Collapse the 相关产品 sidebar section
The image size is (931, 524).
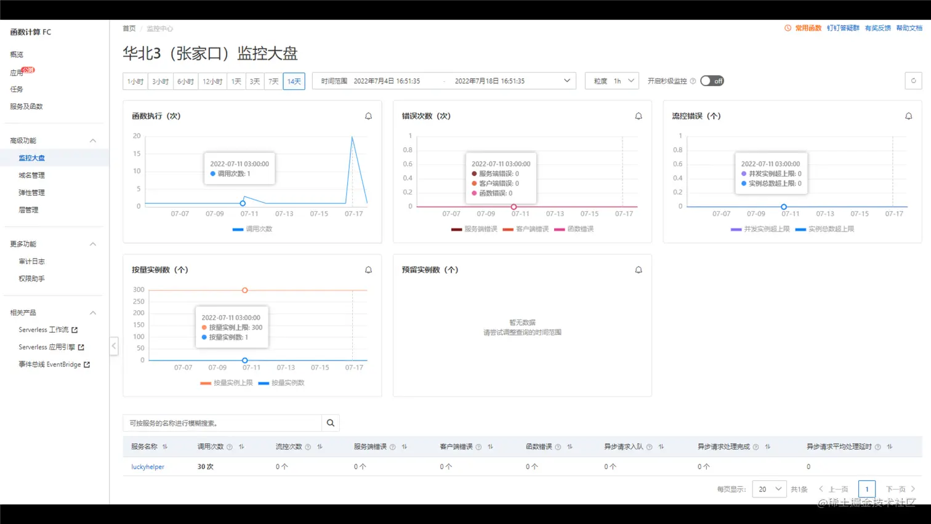(x=93, y=313)
